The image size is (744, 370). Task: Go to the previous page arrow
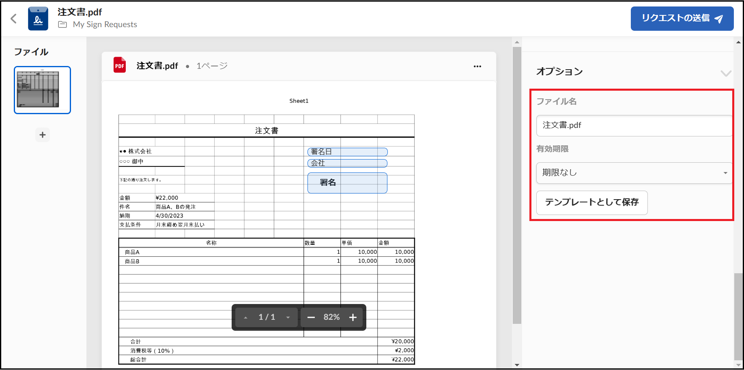point(245,317)
